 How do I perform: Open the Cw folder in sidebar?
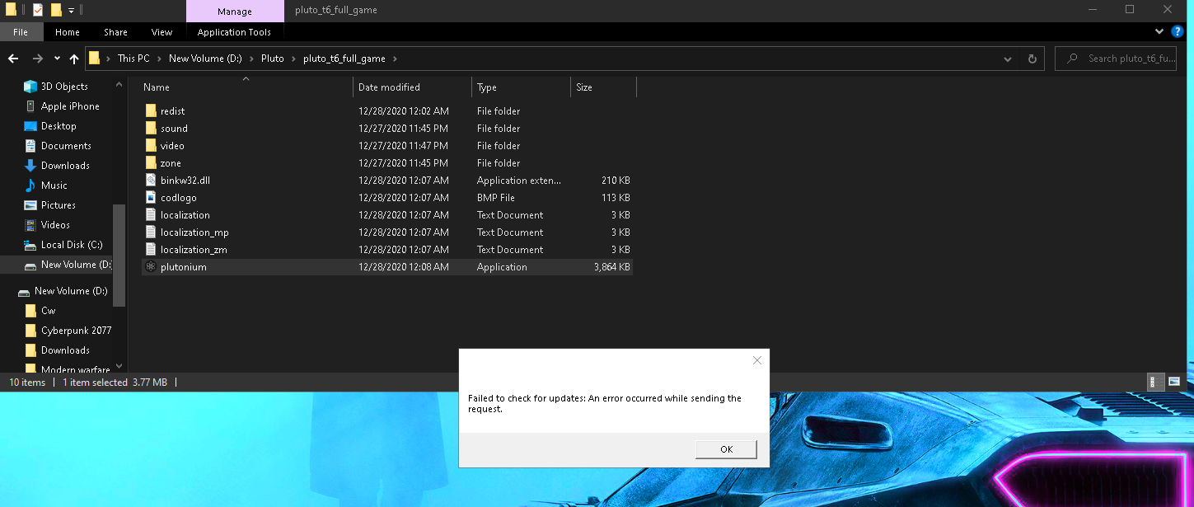point(49,311)
